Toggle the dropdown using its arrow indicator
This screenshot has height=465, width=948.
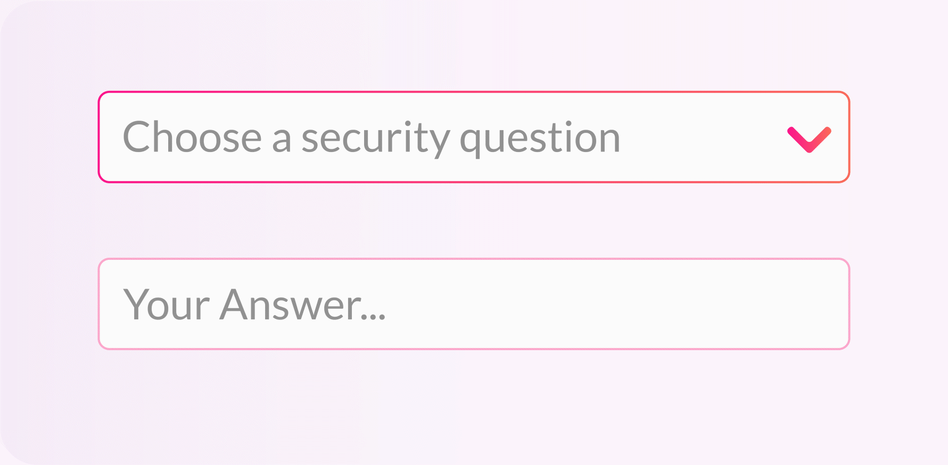point(809,139)
